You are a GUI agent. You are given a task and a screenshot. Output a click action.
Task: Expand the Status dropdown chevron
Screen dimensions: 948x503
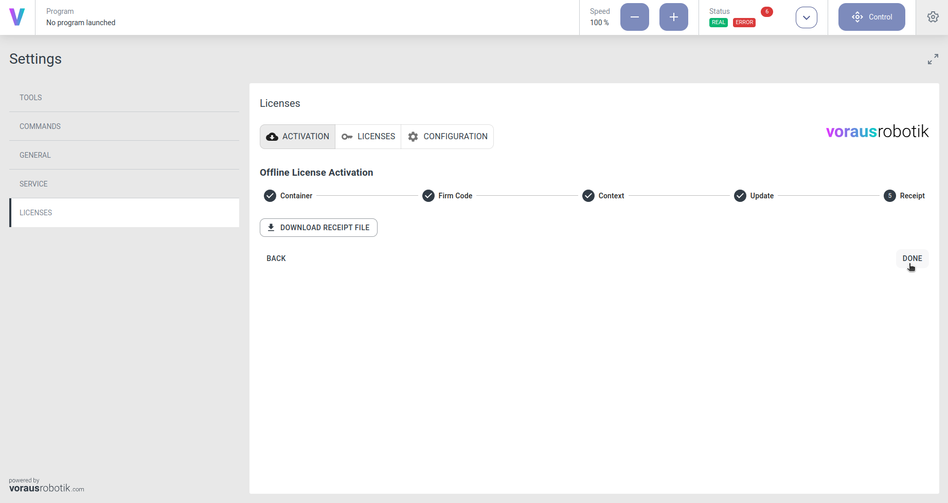[x=806, y=17]
